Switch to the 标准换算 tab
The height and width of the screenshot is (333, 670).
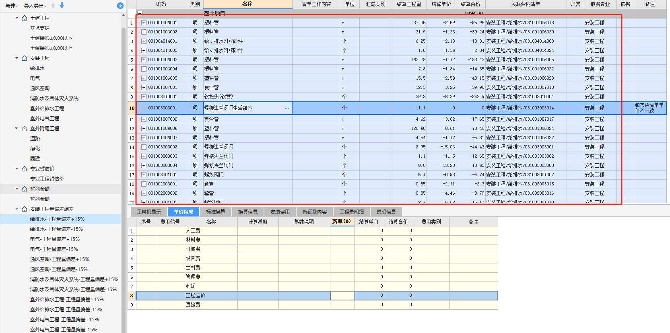[x=216, y=212]
